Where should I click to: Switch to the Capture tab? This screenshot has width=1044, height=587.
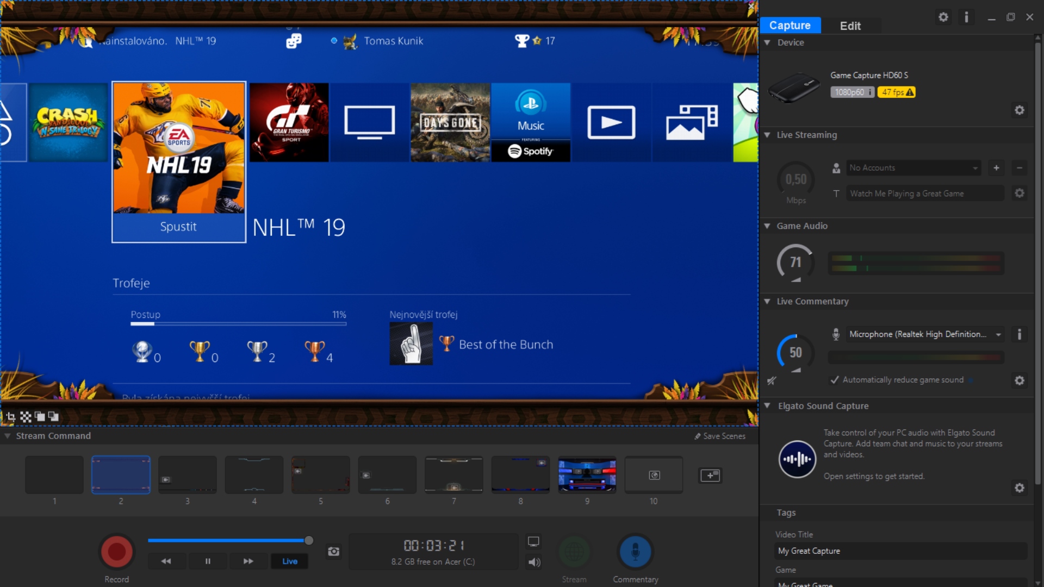[x=790, y=26]
